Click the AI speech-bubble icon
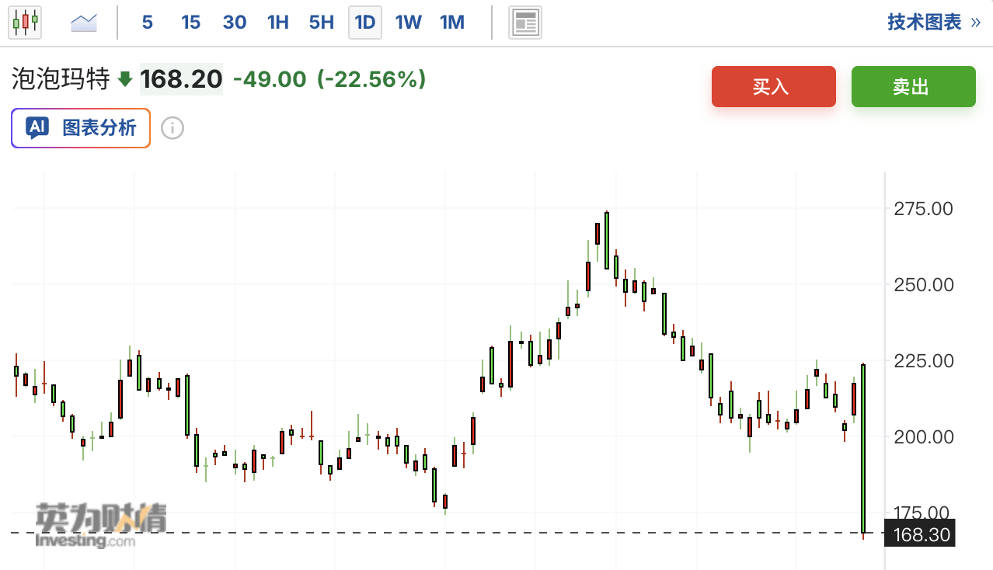Viewport: 993px width, 570px height. (37, 128)
